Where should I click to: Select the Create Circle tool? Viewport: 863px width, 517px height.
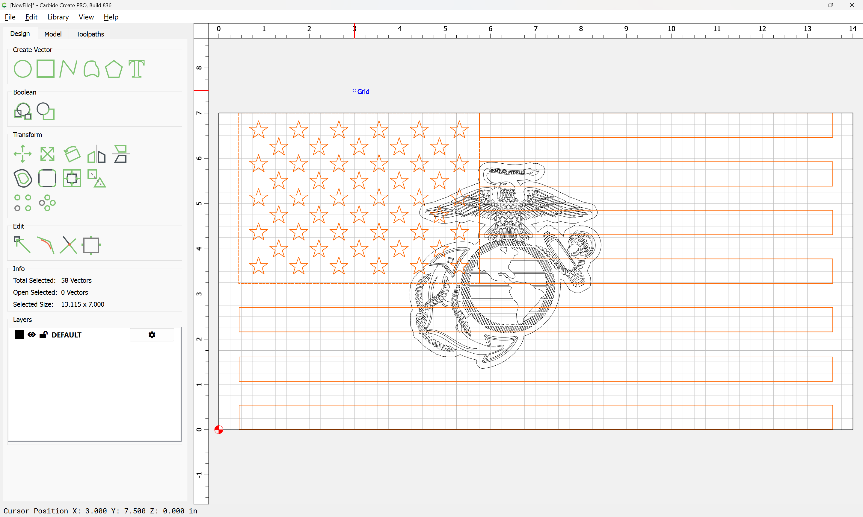tap(23, 69)
